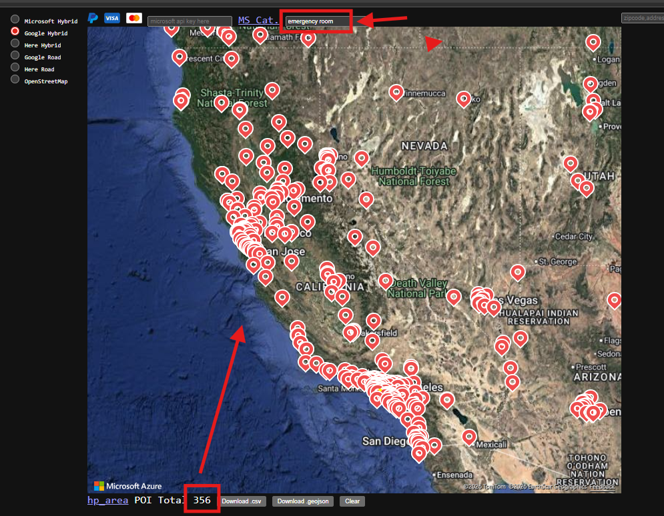Screen dimensions: 664x516
Task: Open the hp_area link
Action: point(107,501)
